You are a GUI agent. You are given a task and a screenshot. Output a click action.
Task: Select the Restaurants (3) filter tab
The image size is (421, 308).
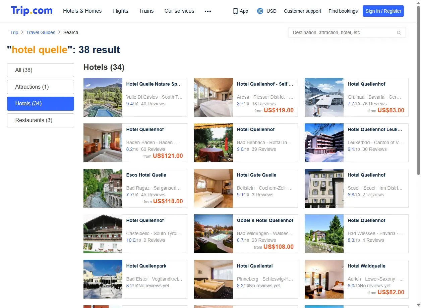click(x=41, y=120)
